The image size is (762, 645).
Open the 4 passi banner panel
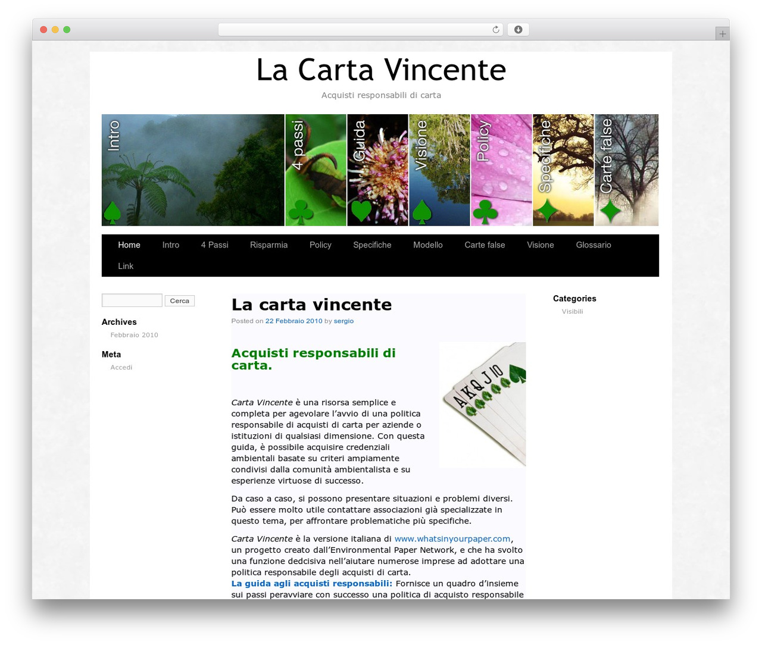316,170
